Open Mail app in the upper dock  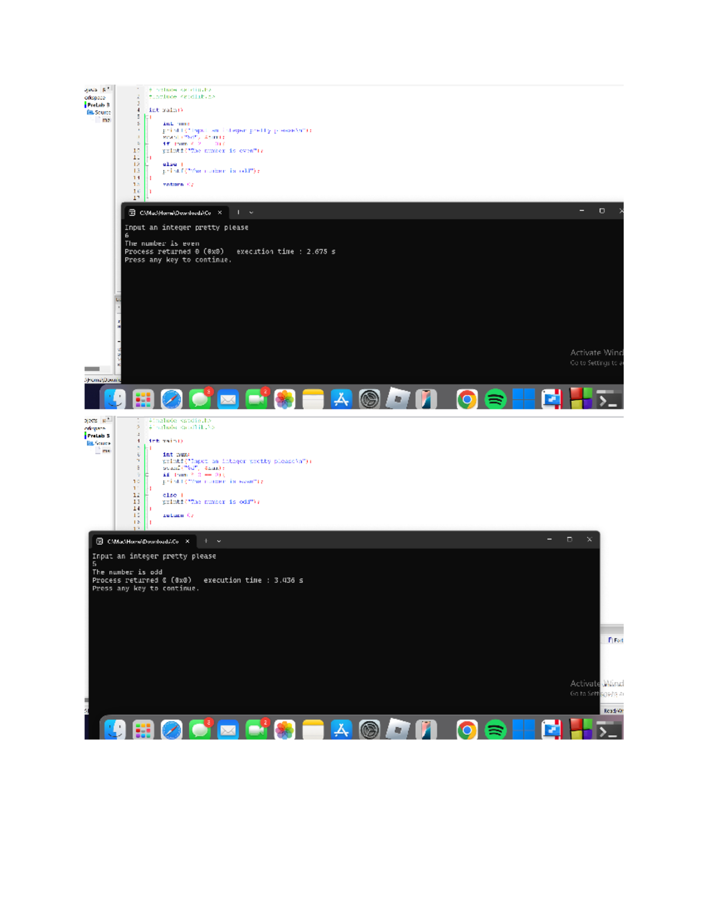pos(228,400)
